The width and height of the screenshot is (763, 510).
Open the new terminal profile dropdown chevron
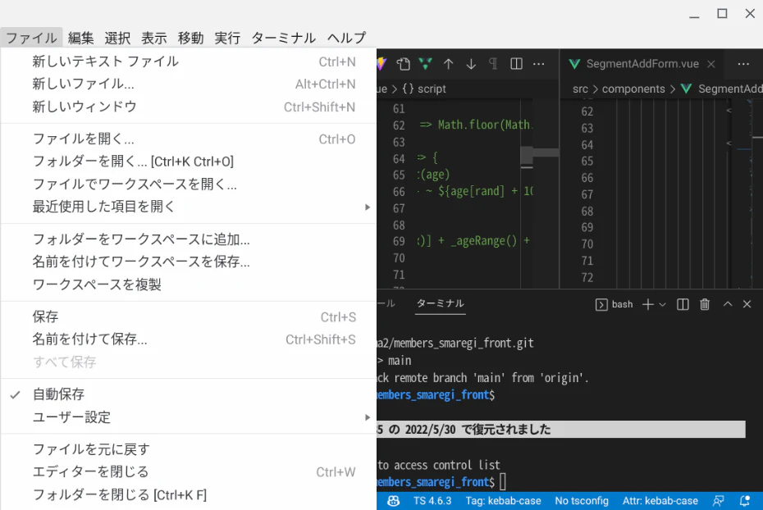tap(662, 304)
